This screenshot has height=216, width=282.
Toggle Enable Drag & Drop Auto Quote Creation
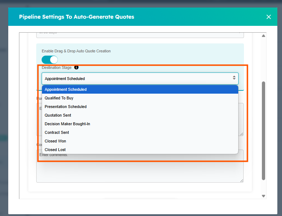click(x=50, y=60)
